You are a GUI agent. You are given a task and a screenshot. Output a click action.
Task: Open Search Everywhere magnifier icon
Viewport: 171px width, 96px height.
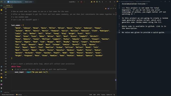click(x=100, y=2)
